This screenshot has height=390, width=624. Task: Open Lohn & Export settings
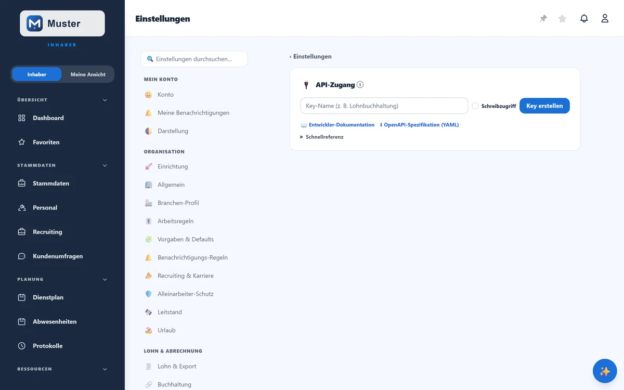point(194,366)
